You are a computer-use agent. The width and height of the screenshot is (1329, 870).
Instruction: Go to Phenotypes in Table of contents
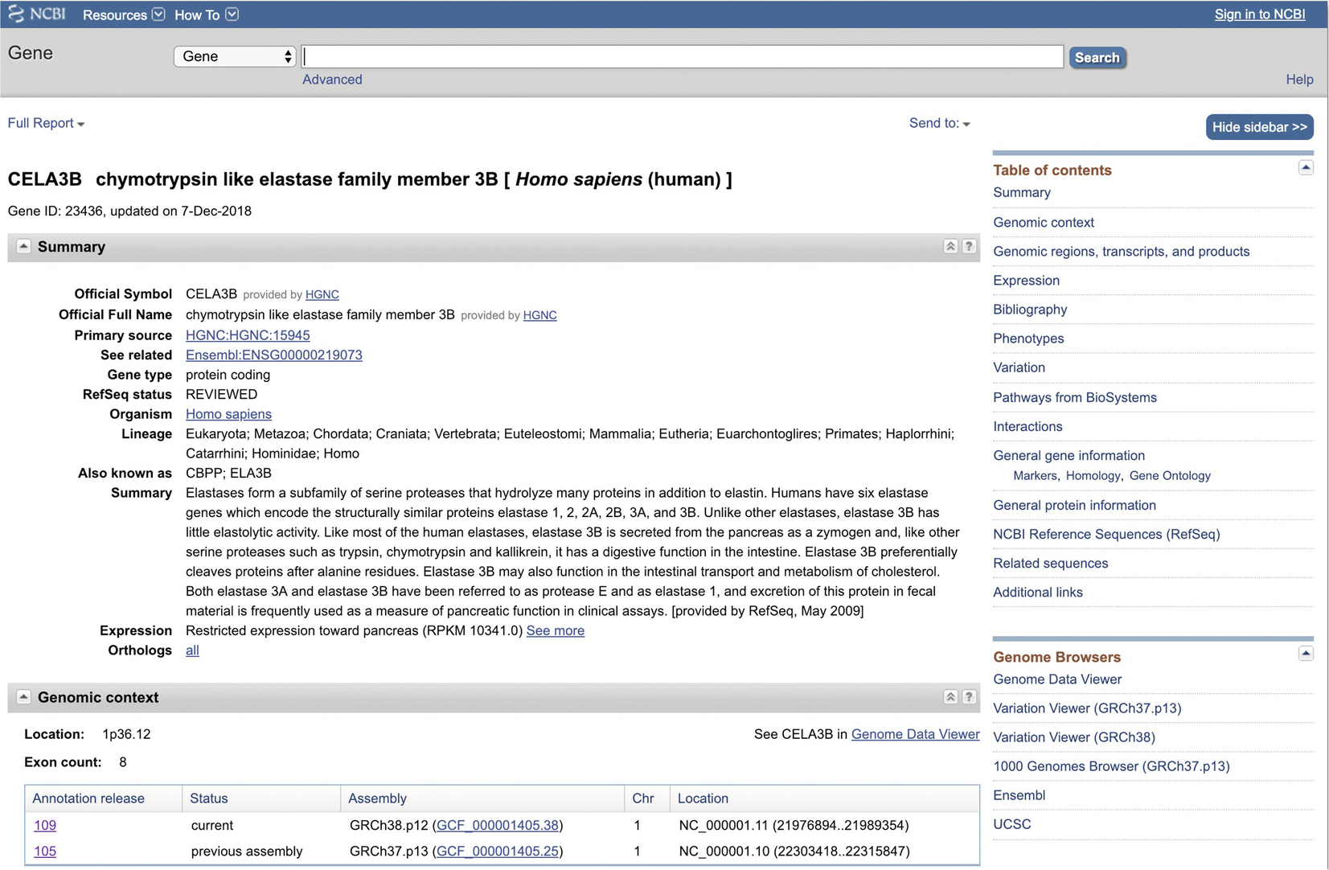coord(1028,338)
